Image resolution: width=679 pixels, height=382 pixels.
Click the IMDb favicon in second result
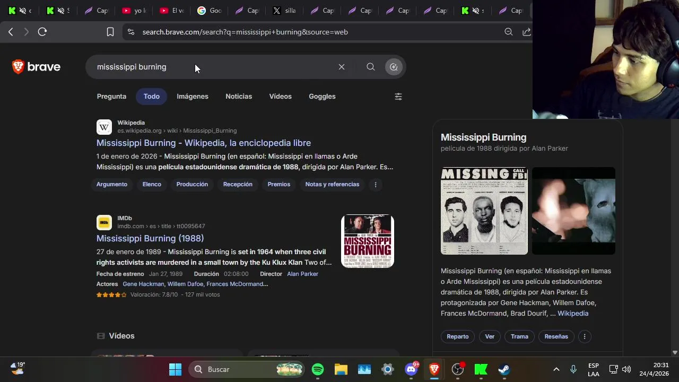(x=104, y=222)
